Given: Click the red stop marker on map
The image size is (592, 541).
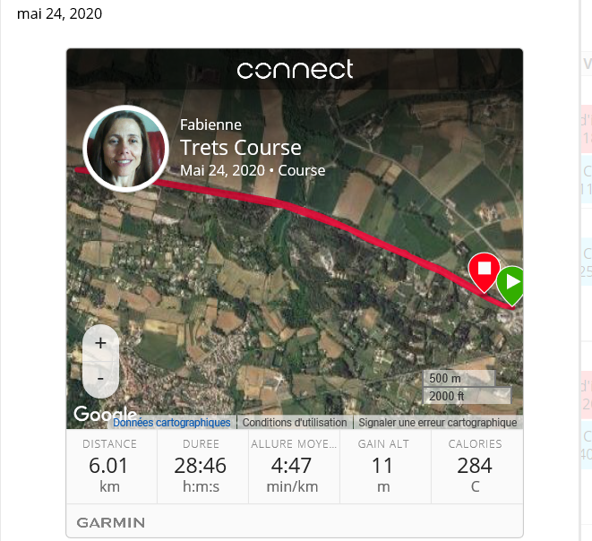Looking at the screenshot, I should click(485, 272).
